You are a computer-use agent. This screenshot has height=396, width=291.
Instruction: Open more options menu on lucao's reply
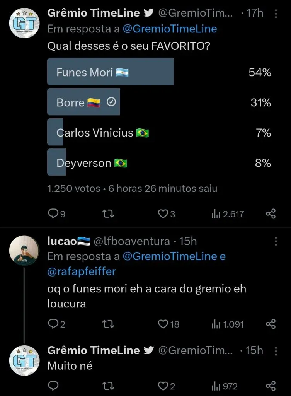276,241
